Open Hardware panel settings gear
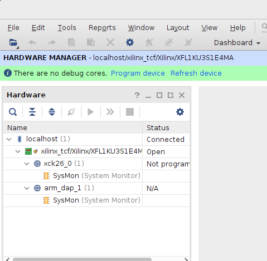 coord(180,112)
